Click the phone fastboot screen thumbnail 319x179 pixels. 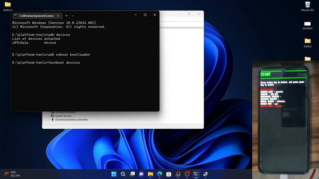pos(284,120)
